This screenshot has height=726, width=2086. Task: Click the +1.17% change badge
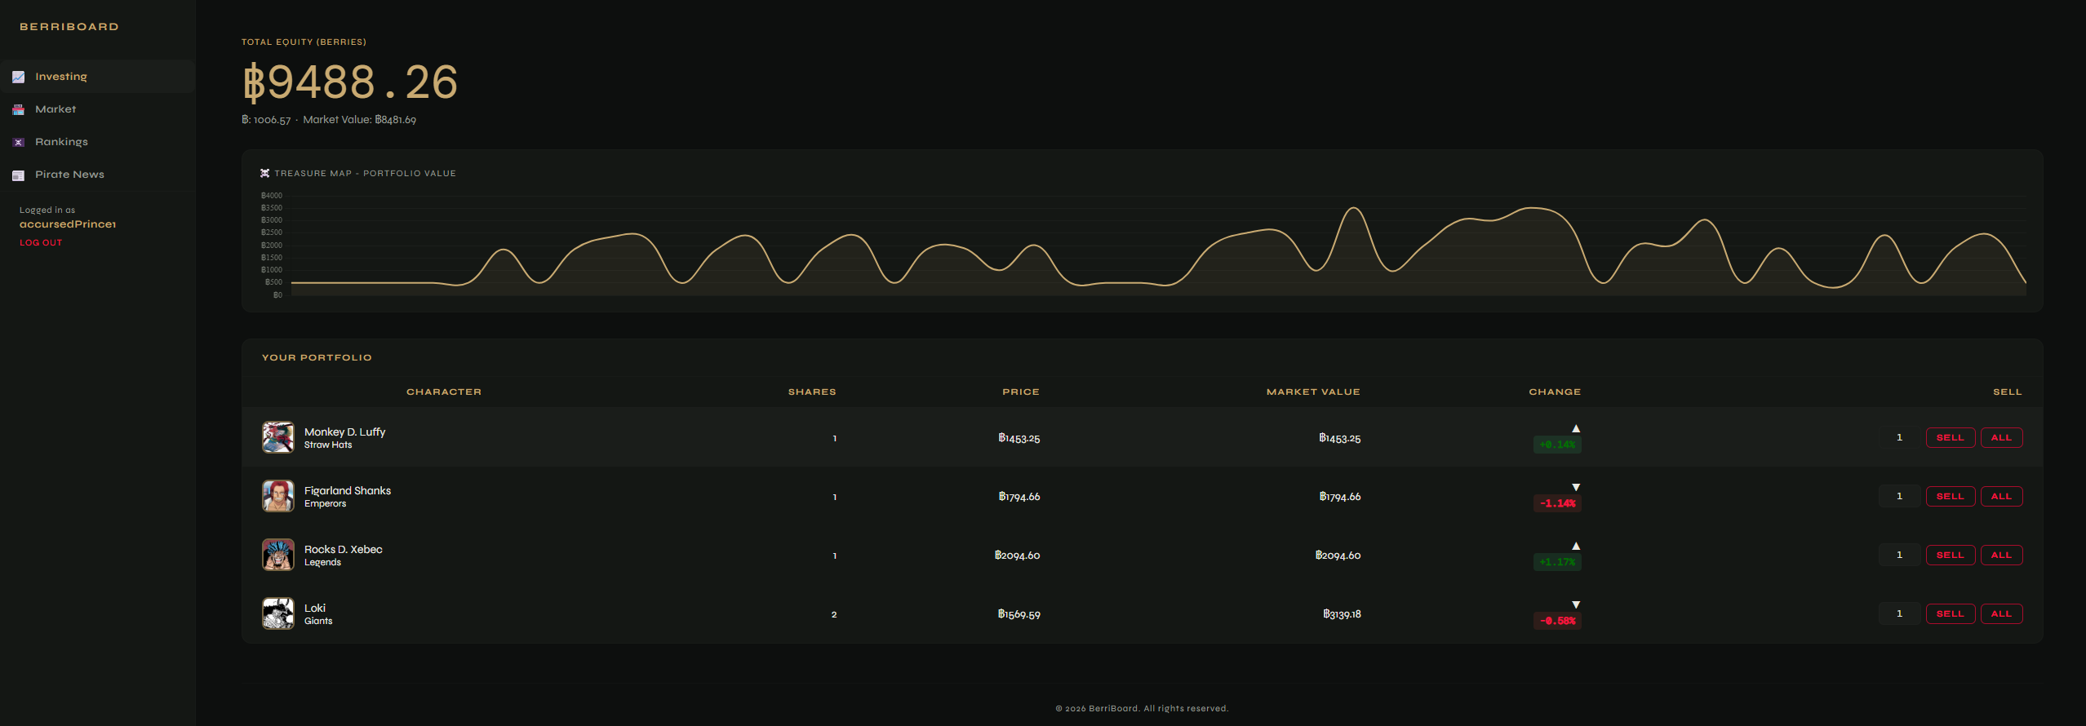tap(1557, 562)
